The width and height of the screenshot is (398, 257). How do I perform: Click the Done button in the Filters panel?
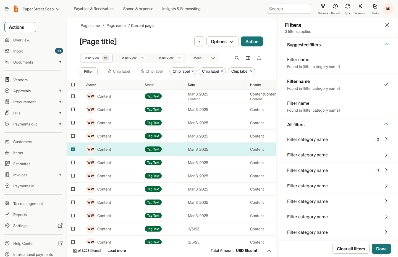381,249
